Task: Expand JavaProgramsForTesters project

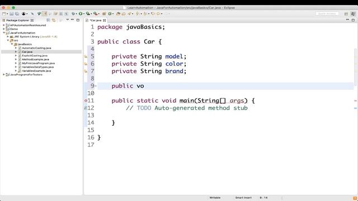Action: click(4, 74)
